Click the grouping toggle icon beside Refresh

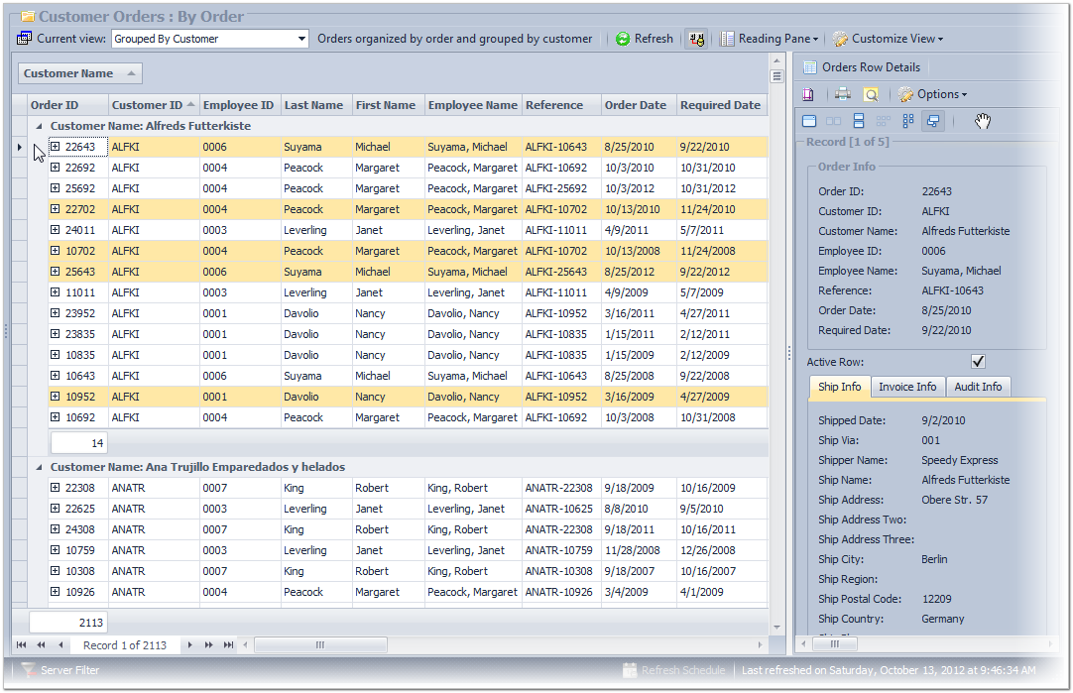click(x=697, y=40)
